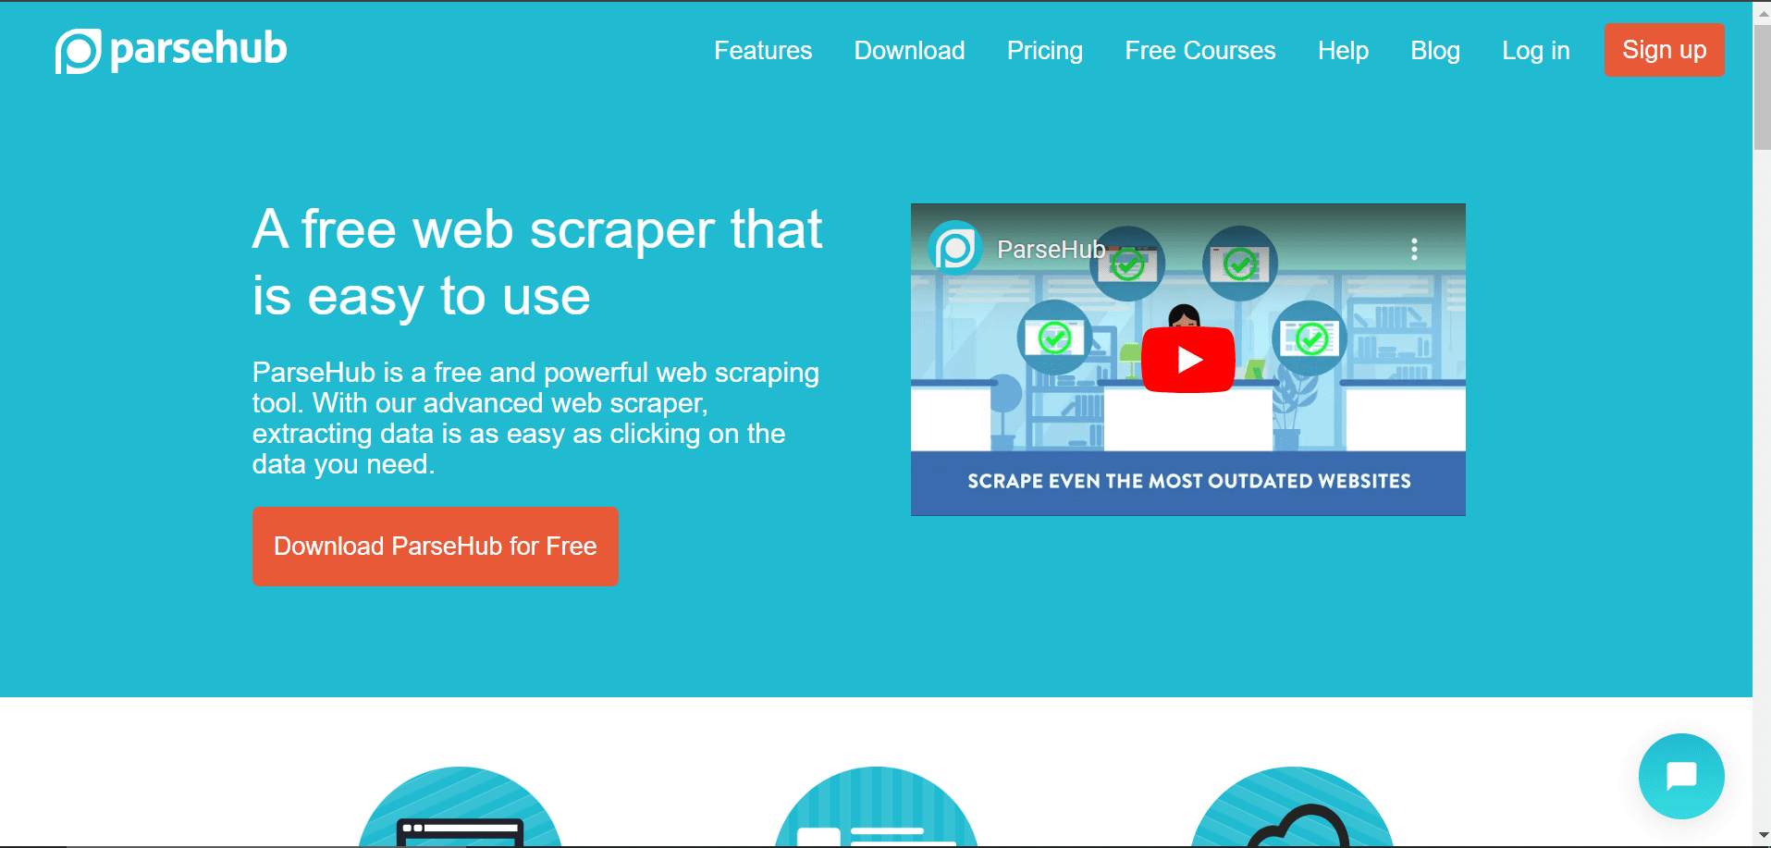
Task: Click the ParseHub logo in the navbar
Action: click(x=170, y=50)
